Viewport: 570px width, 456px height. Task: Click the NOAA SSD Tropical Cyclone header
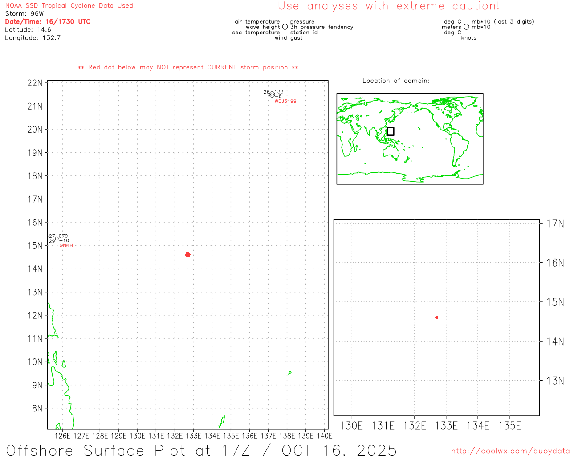(70, 6)
